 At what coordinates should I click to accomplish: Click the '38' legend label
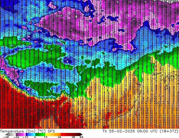point(73,137)
